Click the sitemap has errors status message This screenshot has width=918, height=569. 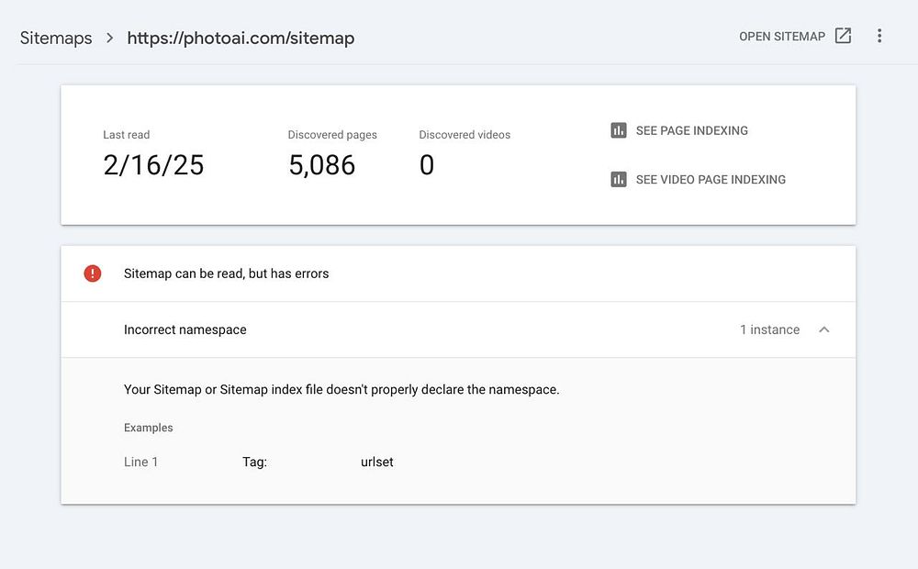pyautogui.click(x=226, y=273)
